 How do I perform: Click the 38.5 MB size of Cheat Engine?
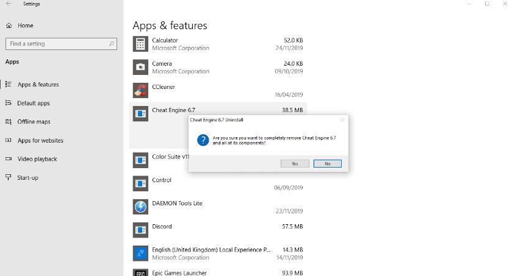coord(292,110)
